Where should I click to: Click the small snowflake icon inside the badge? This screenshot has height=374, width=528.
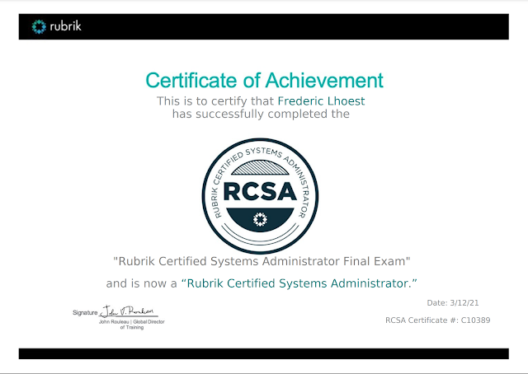pyautogui.click(x=260, y=219)
